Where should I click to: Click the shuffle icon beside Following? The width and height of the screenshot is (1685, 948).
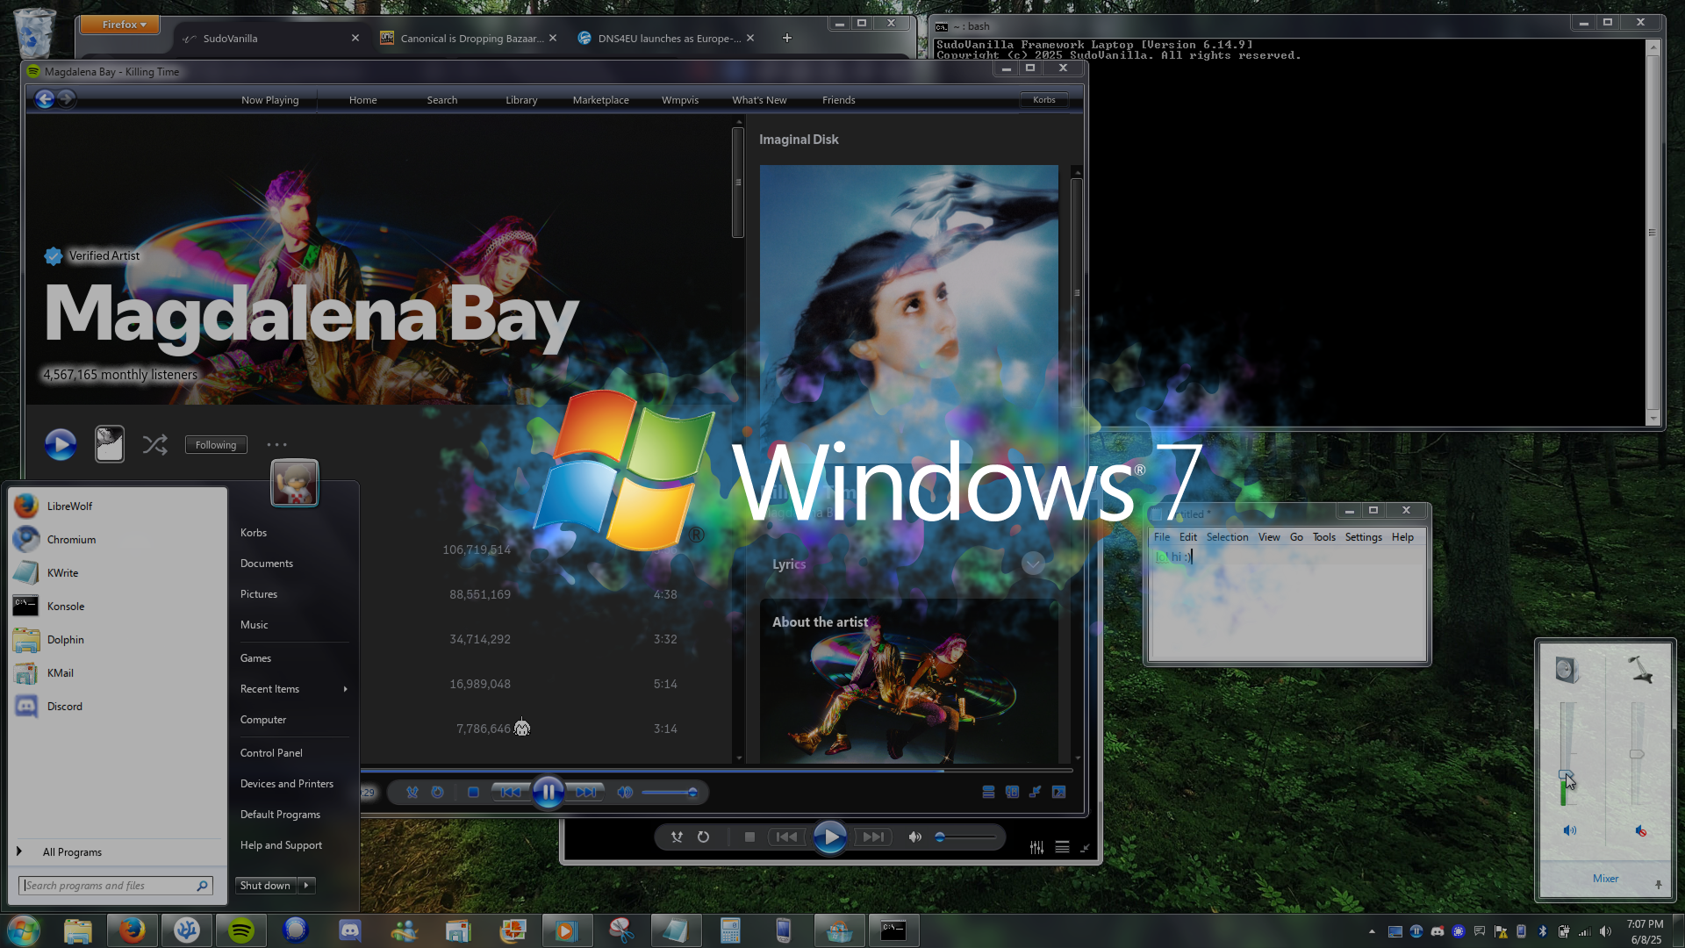click(x=155, y=445)
